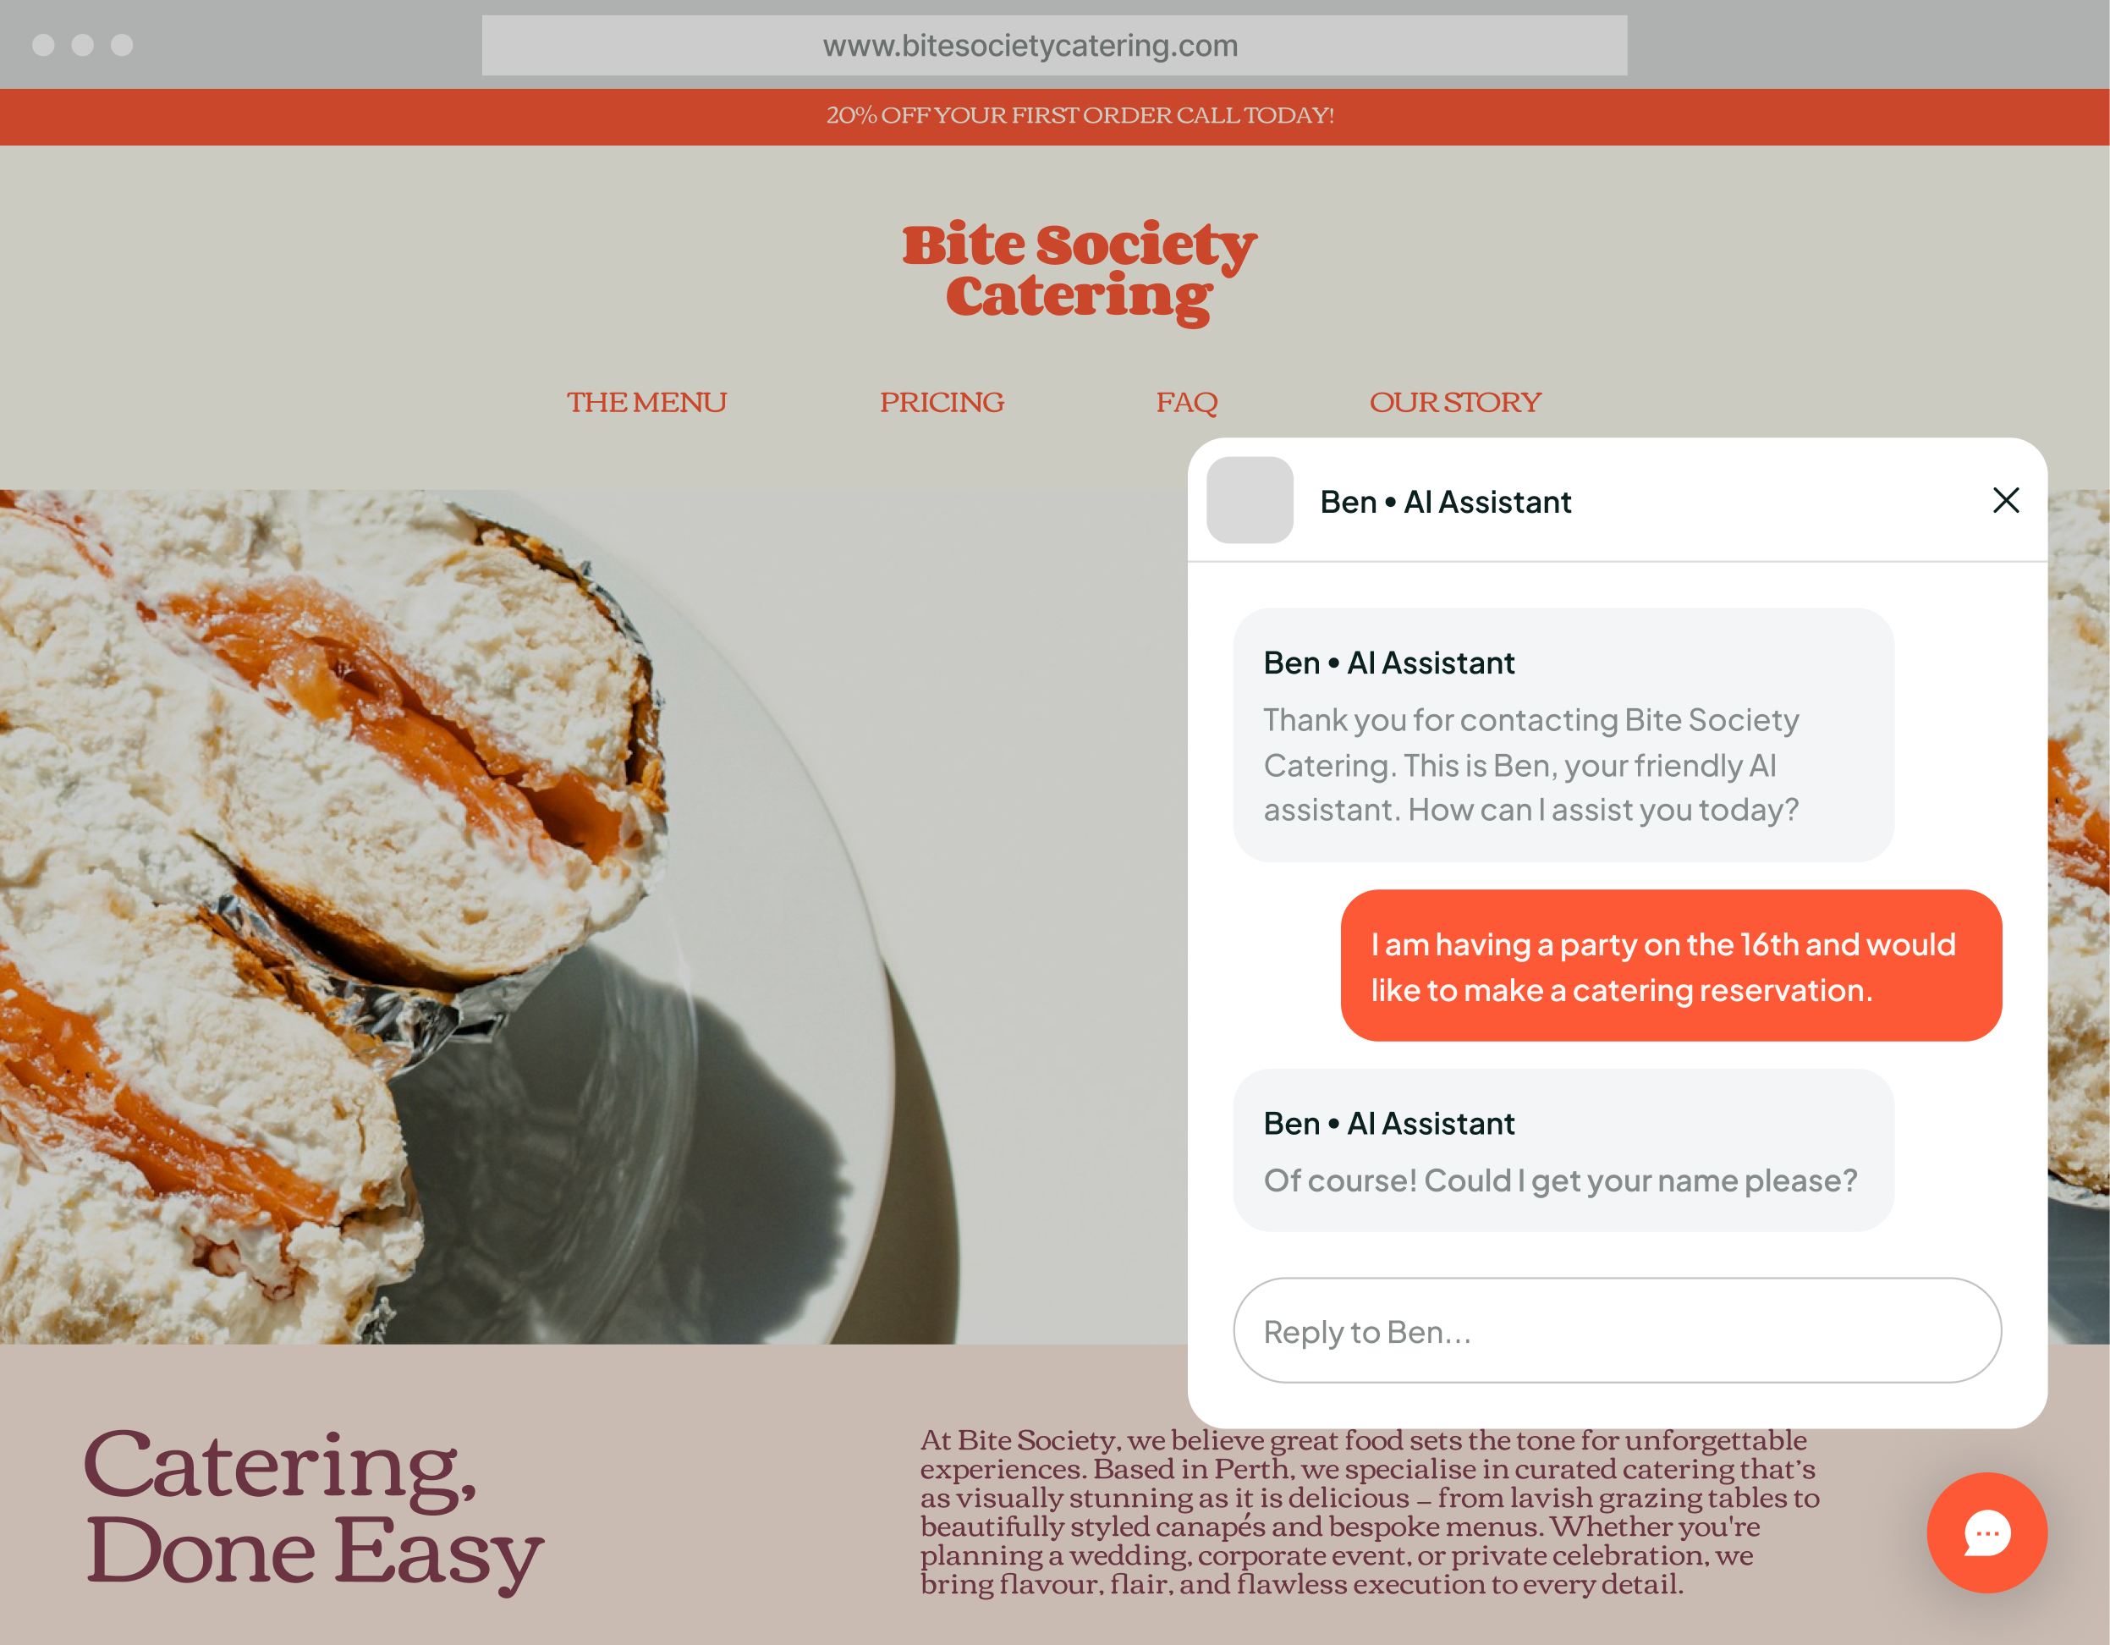Click the orange chat bubble launcher icon
Screen dimensions: 2110x1645
pos(1986,1533)
